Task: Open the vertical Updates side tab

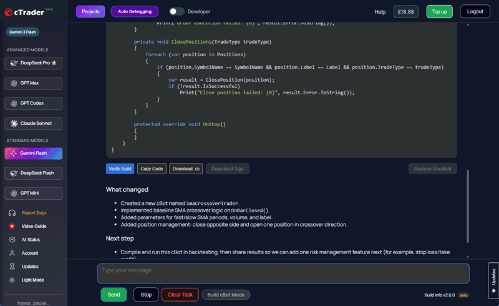Action: coord(493,280)
